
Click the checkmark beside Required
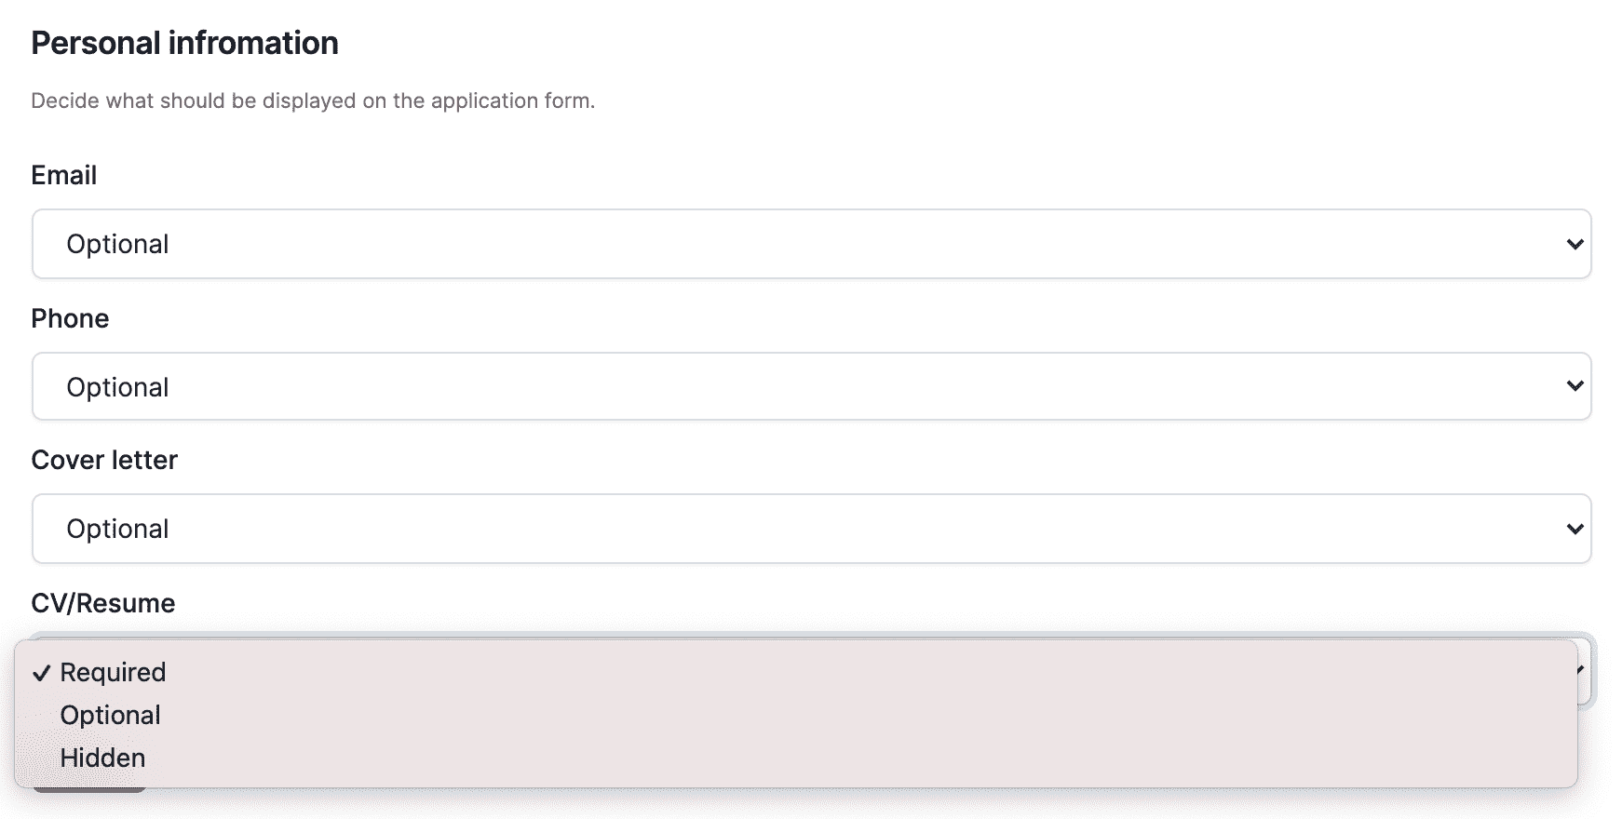point(40,673)
